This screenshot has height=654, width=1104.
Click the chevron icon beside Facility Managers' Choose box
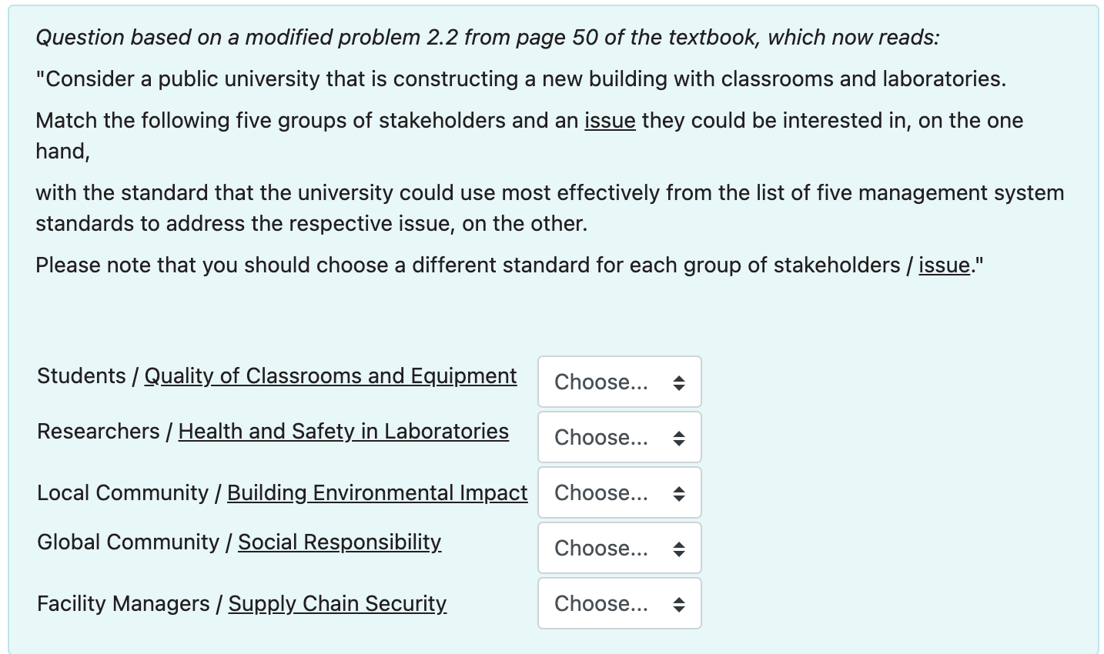[679, 603]
